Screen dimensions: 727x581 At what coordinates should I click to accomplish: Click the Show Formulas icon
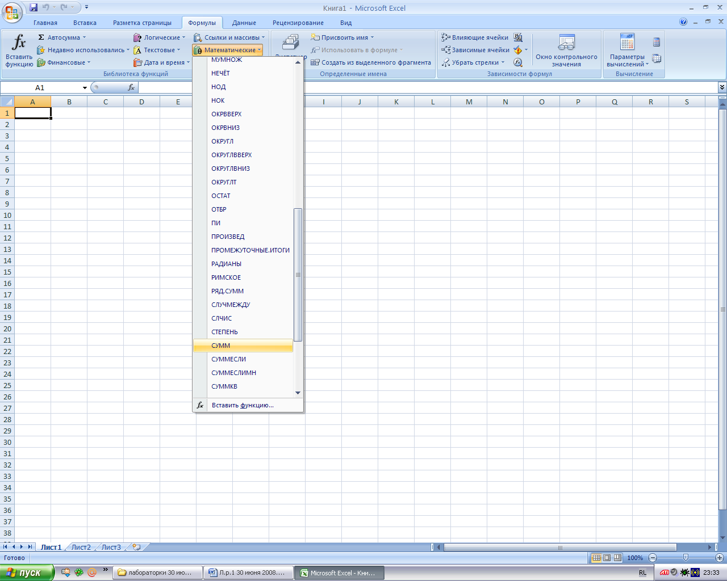tap(518, 37)
